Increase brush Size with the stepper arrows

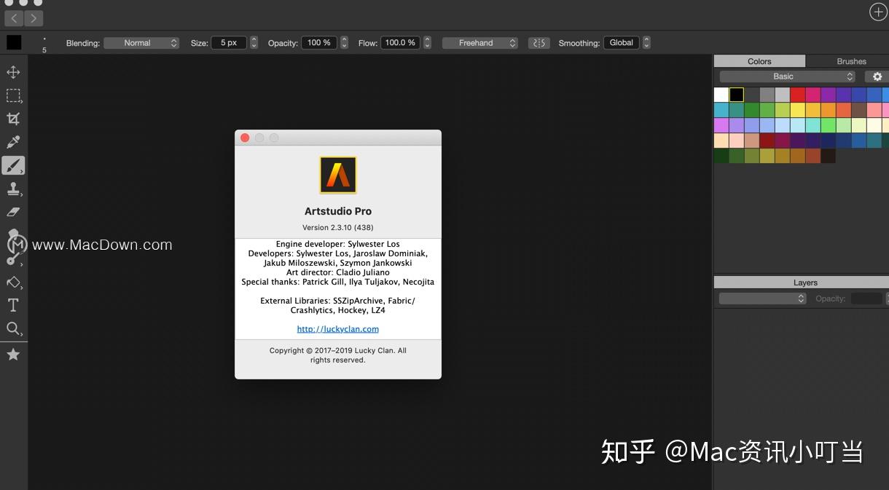pyautogui.click(x=253, y=39)
